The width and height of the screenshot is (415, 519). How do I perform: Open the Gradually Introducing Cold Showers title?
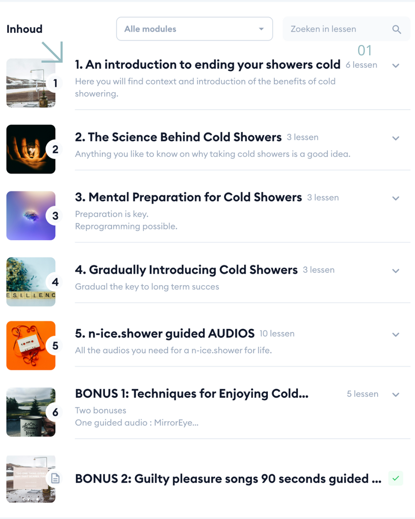pyautogui.click(x=186, y=270)
